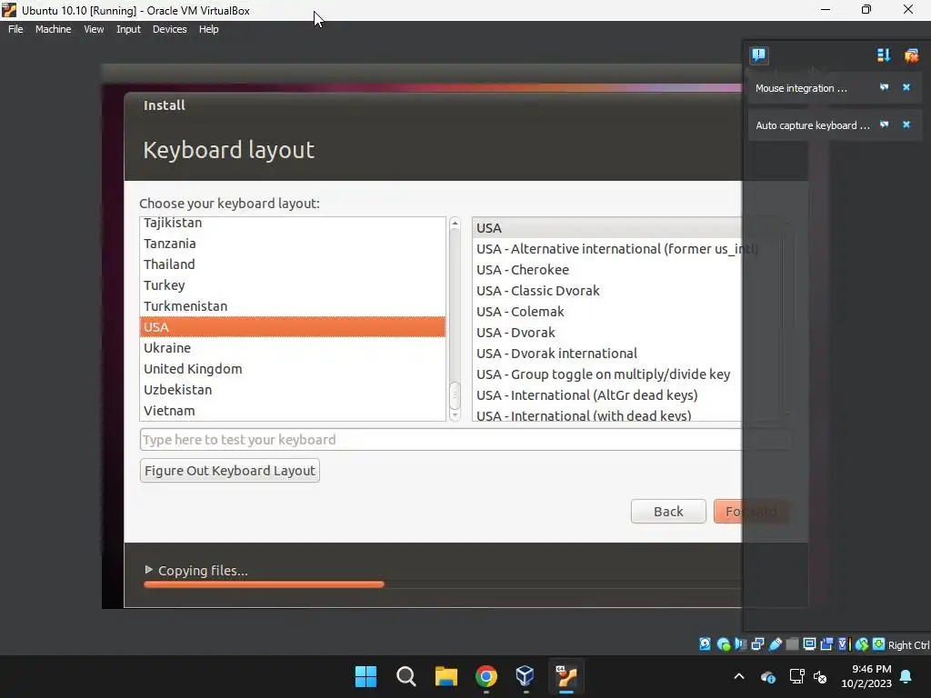Suppress the Auto capture keyboard notification
The height and width of the screenshot is (698, 931).
(884, 125)
